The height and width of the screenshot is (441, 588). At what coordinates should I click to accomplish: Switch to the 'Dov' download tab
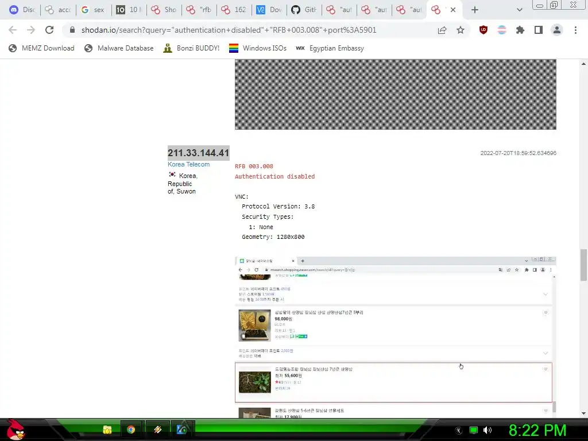(269, 10)
